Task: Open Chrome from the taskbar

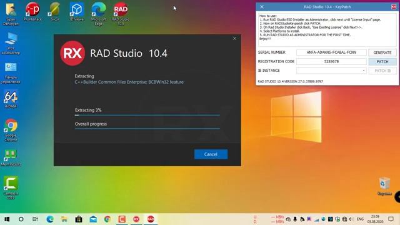Action: [x=107, y=219]
